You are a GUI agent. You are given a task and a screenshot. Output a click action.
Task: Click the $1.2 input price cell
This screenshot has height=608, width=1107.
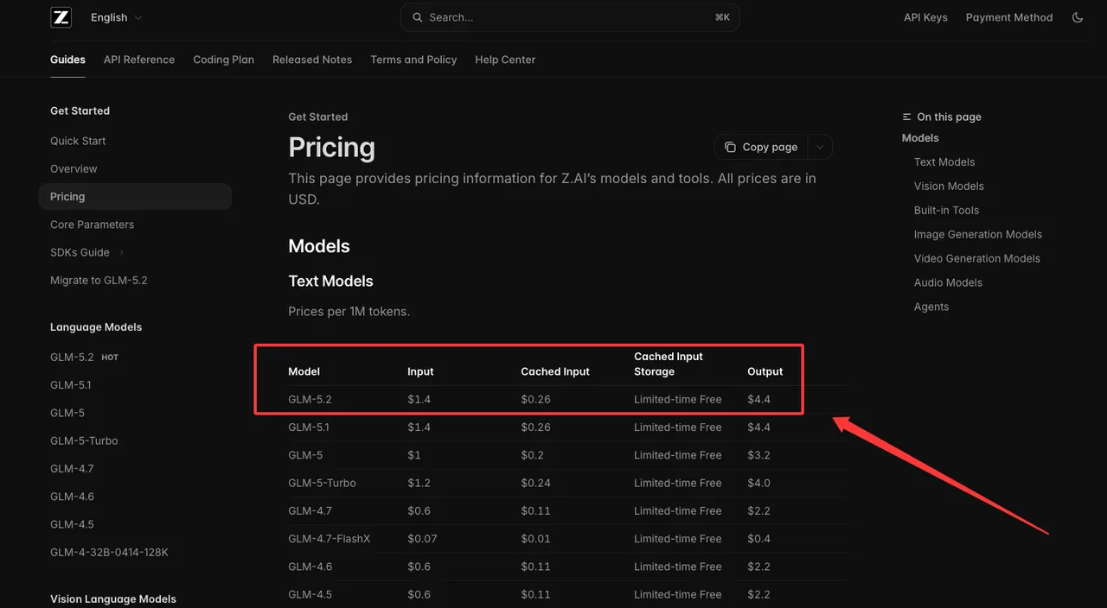pyautogui.click(x=419, y=483)
